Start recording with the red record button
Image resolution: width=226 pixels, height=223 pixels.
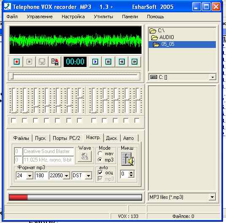pos(16,62)
